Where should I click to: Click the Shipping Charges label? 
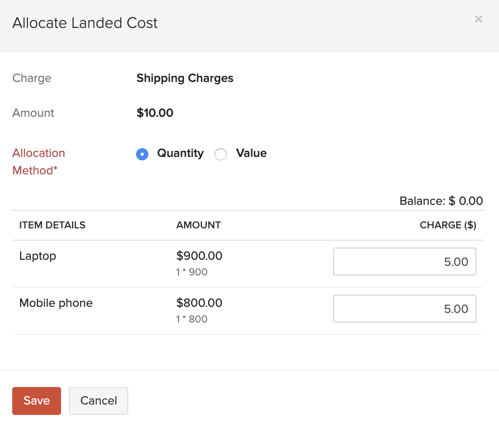[185, 78]
